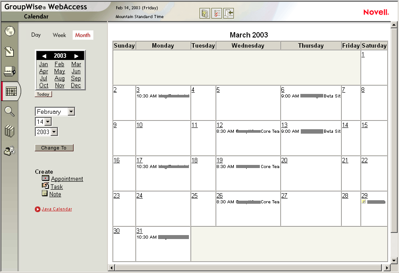Switch to the Day calendar view
Image resolution: width=399 pixels, height=273 pixels.
pos(36,35)
